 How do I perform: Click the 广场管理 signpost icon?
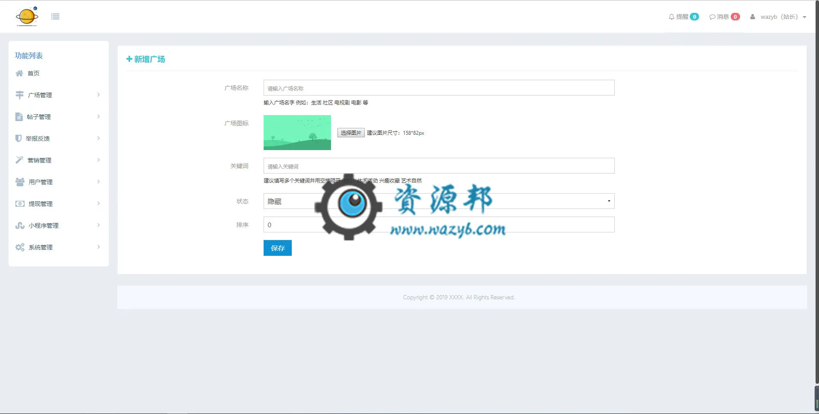[20, 95]
